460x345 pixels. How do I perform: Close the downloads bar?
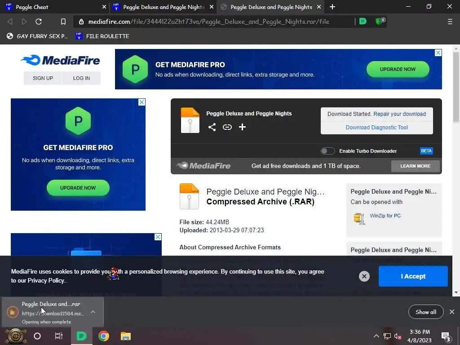tap(452, 312)
